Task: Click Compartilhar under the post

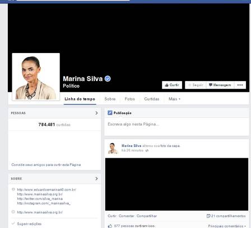Action: click(147, 216)
